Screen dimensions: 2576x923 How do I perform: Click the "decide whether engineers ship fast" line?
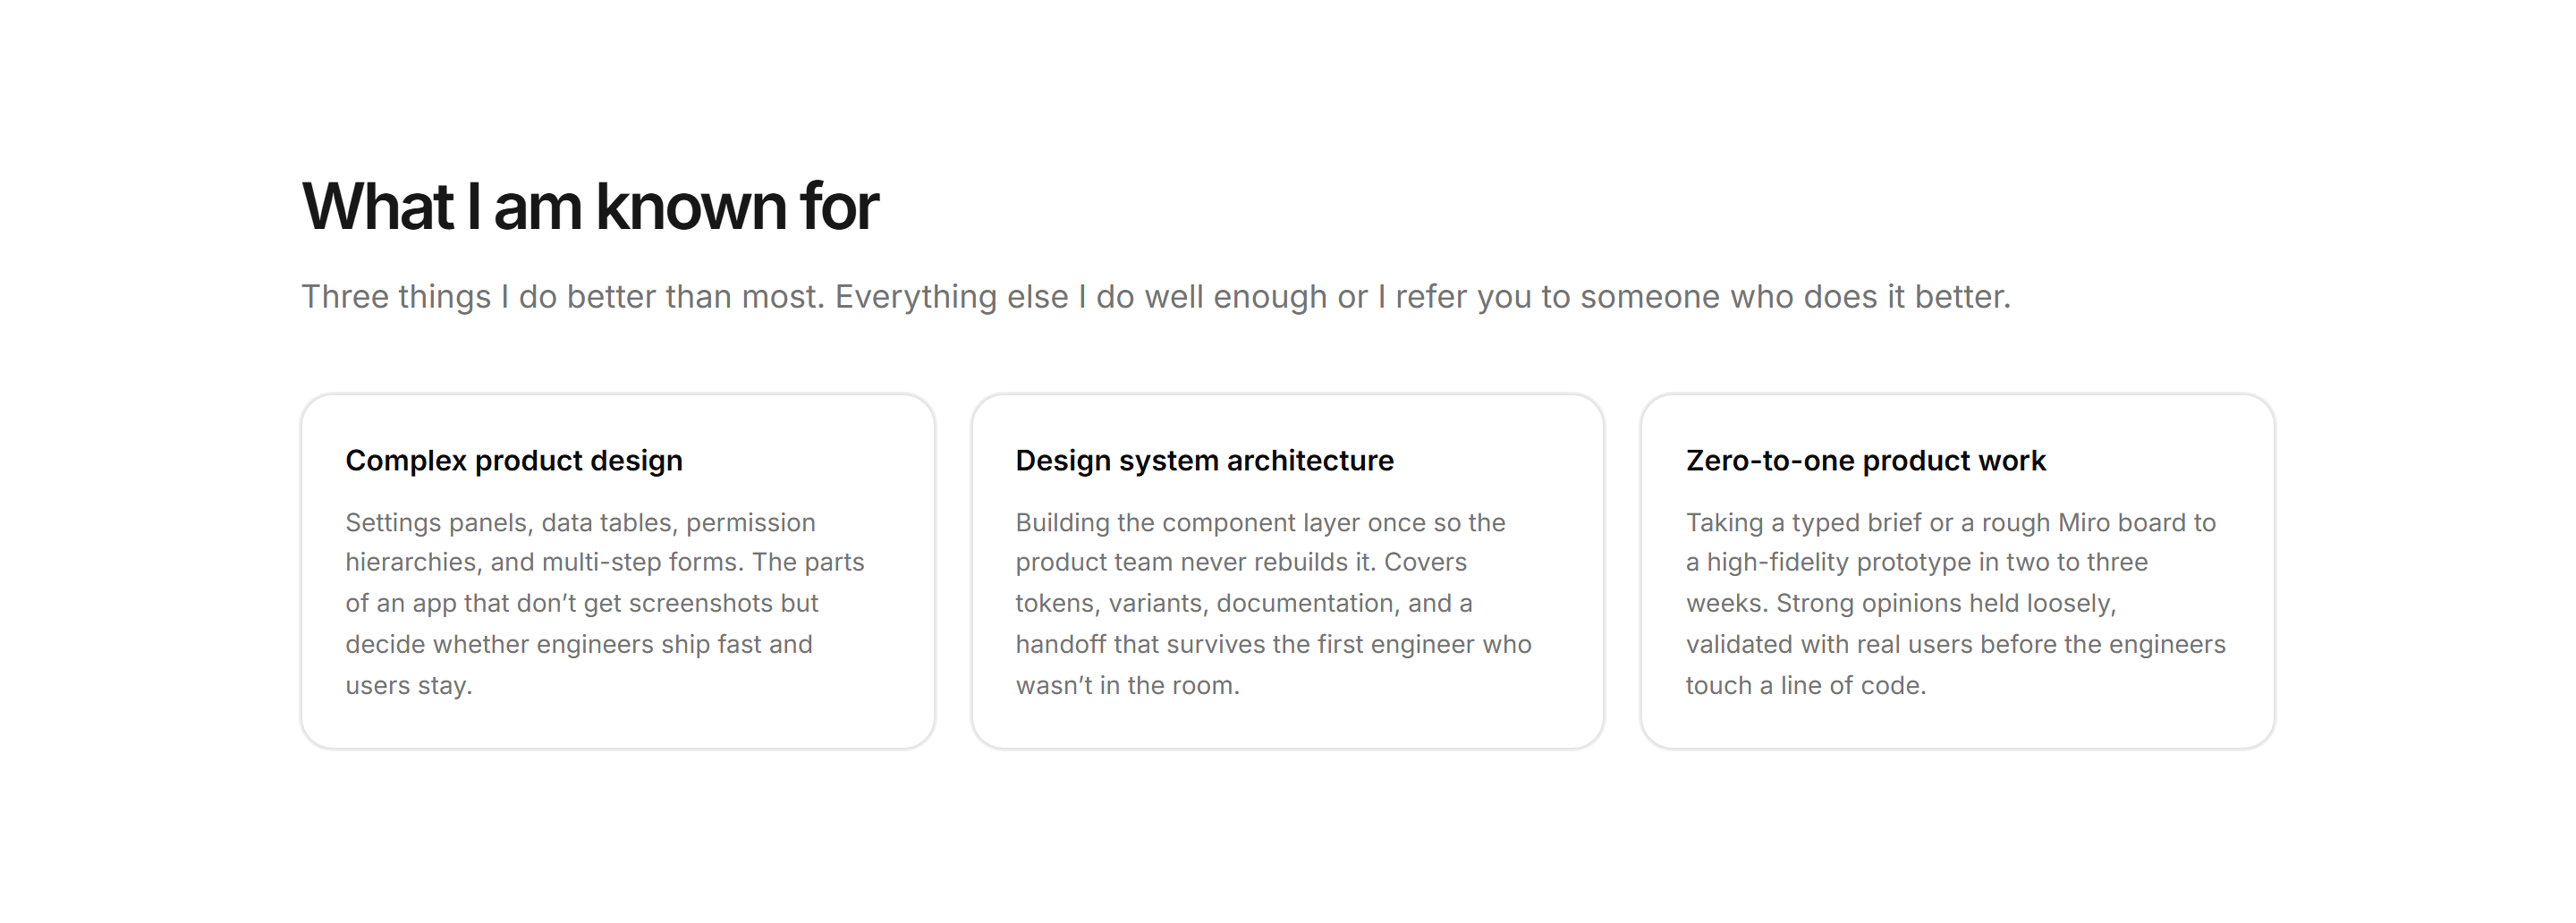pos(579,645)
